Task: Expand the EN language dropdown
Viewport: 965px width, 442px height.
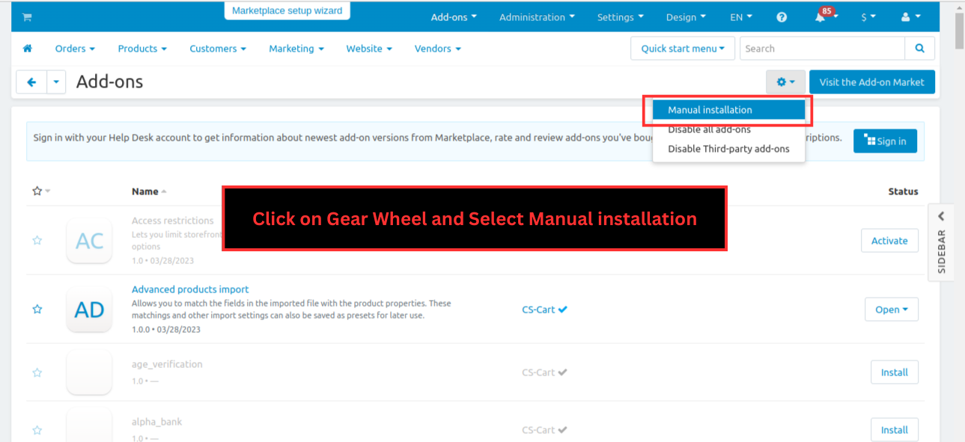Action: tap(741, 17)
